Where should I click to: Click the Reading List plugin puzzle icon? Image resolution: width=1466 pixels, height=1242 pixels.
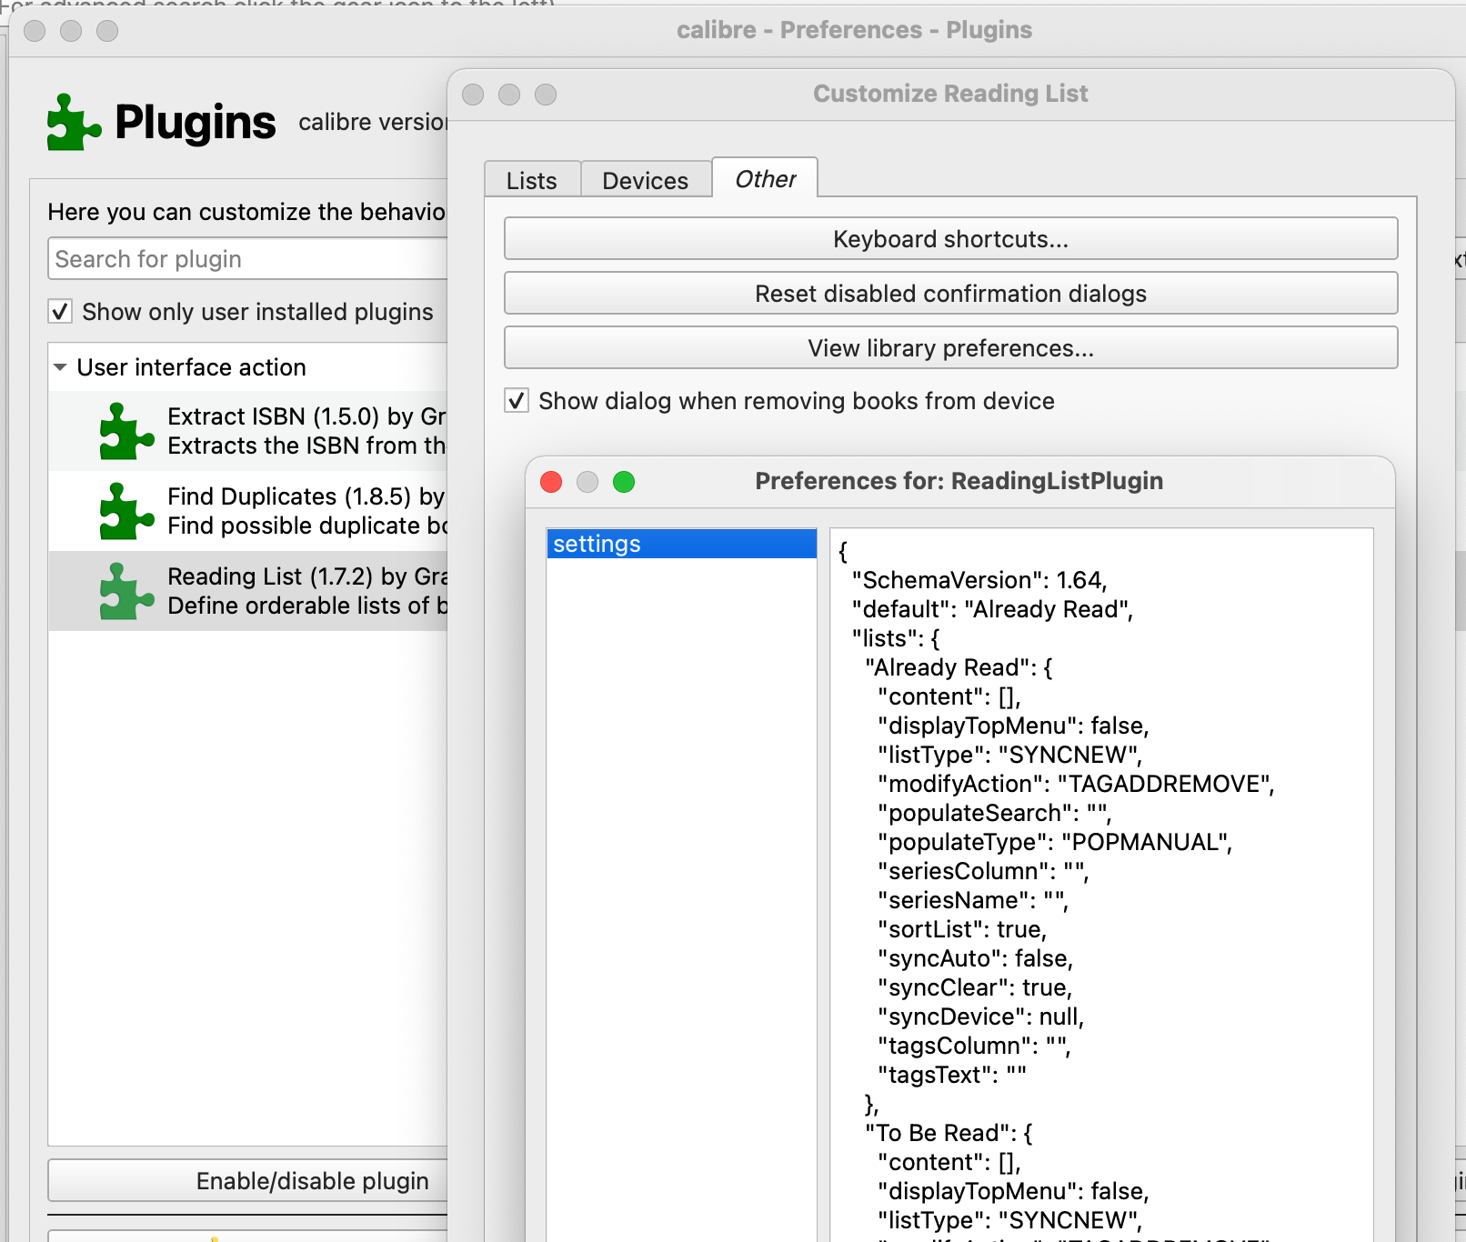pyautogui.click(x=126, y=591)
